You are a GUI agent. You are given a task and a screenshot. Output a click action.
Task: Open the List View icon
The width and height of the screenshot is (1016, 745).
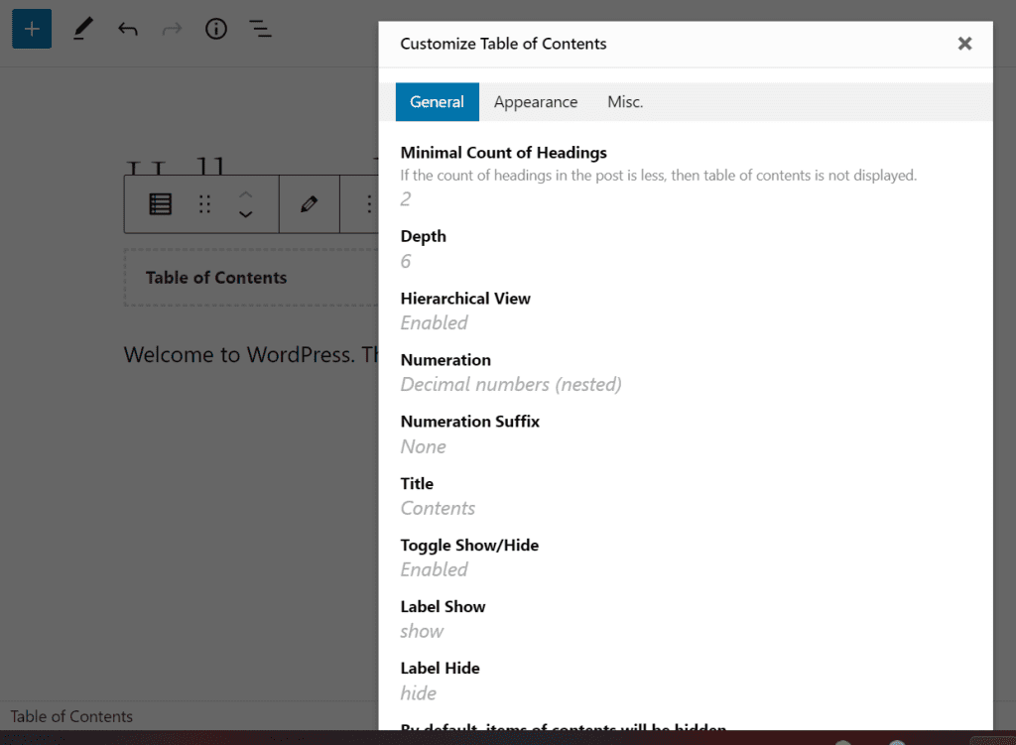(x=260, y=29)
